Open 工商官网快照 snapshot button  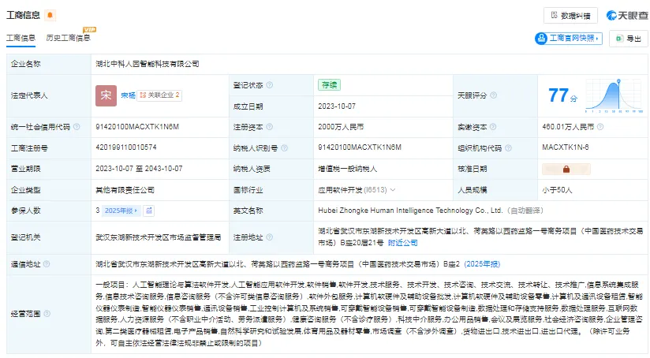click(x=568, y=38)
